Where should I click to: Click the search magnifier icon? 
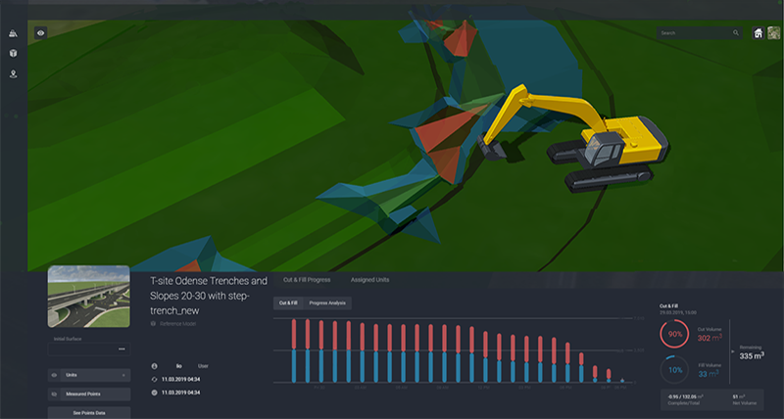click(736, 32)
